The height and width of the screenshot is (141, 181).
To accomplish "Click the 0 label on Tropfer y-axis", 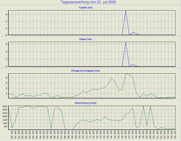I will tap(6, 35).
